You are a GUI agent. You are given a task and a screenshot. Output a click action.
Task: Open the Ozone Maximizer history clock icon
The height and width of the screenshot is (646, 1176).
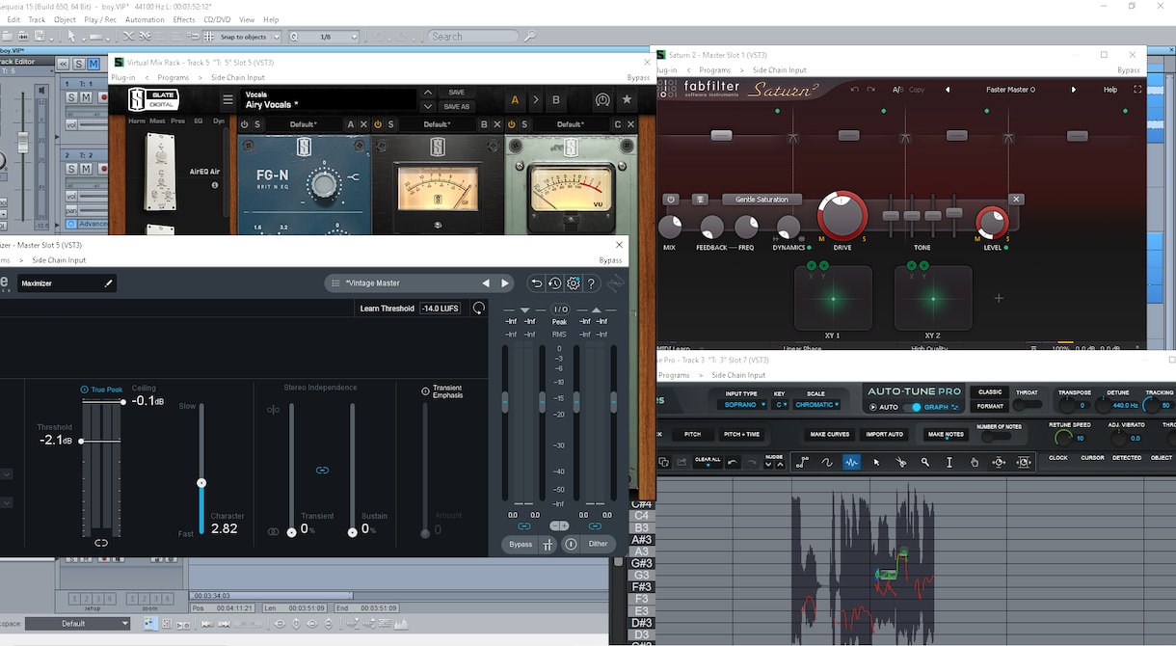tap(555, 283)
